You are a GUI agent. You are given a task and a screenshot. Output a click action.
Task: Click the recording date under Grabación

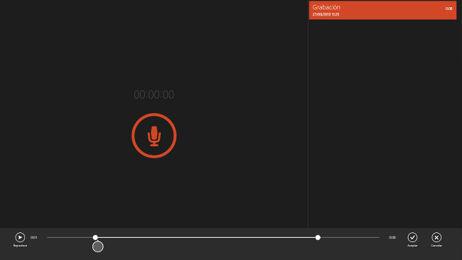pyautogui.click(x=326, y=14)
